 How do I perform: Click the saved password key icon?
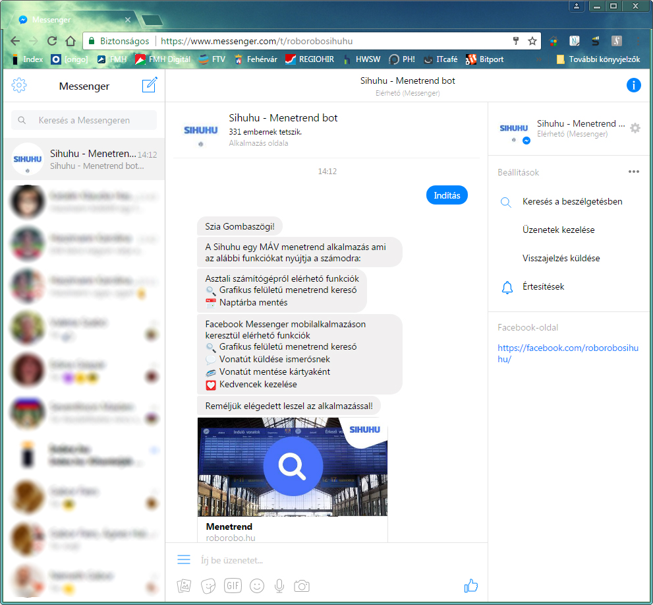tap(516, 40)
